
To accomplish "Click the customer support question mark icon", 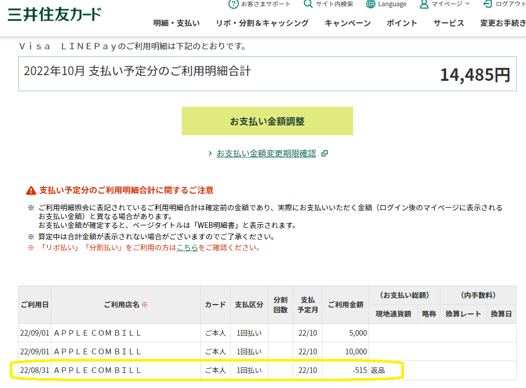I will point(233,4).
